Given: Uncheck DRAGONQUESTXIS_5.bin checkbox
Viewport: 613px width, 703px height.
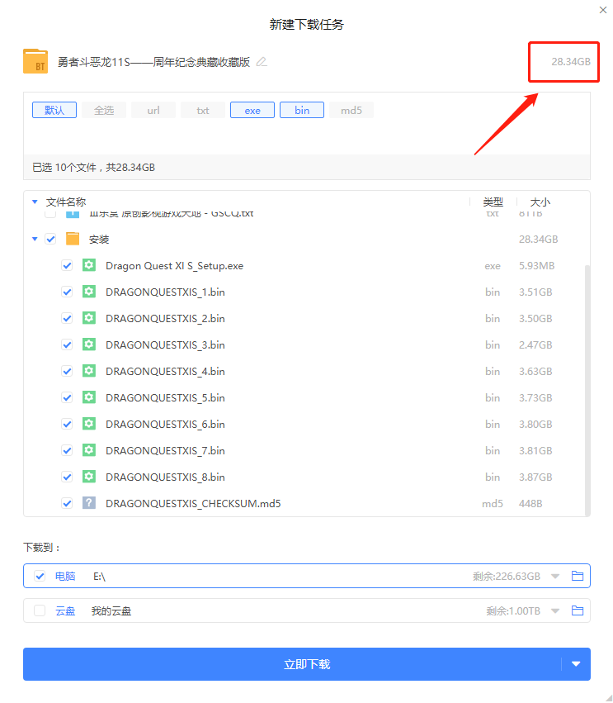Looking at the screenshot, I should tap(67, 397).
